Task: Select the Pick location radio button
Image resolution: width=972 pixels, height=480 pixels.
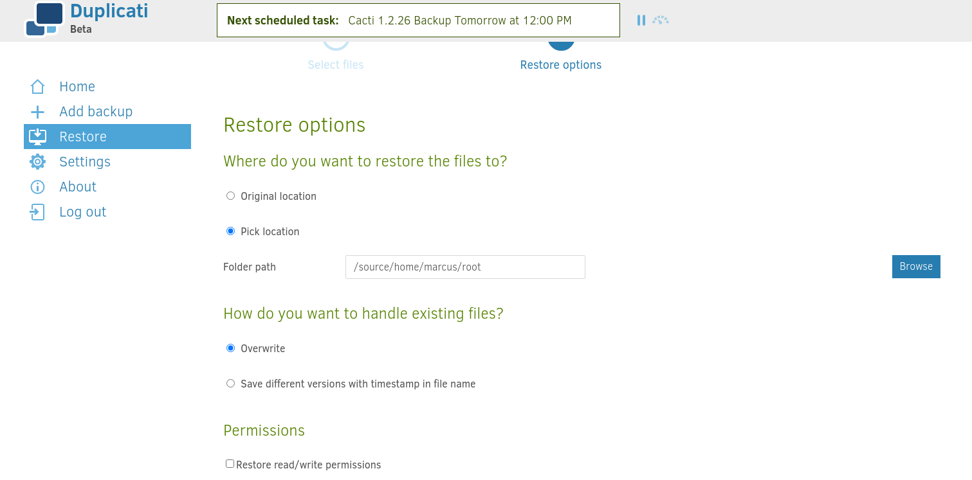Action: [230, 231]
